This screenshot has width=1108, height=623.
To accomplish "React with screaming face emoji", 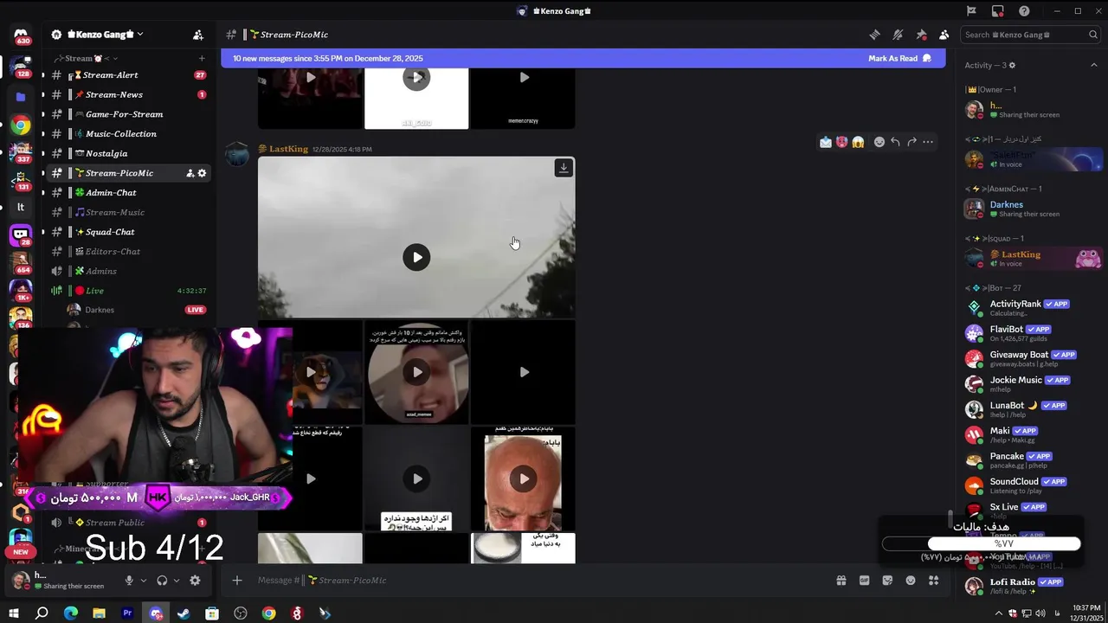I will click(858, 142).
